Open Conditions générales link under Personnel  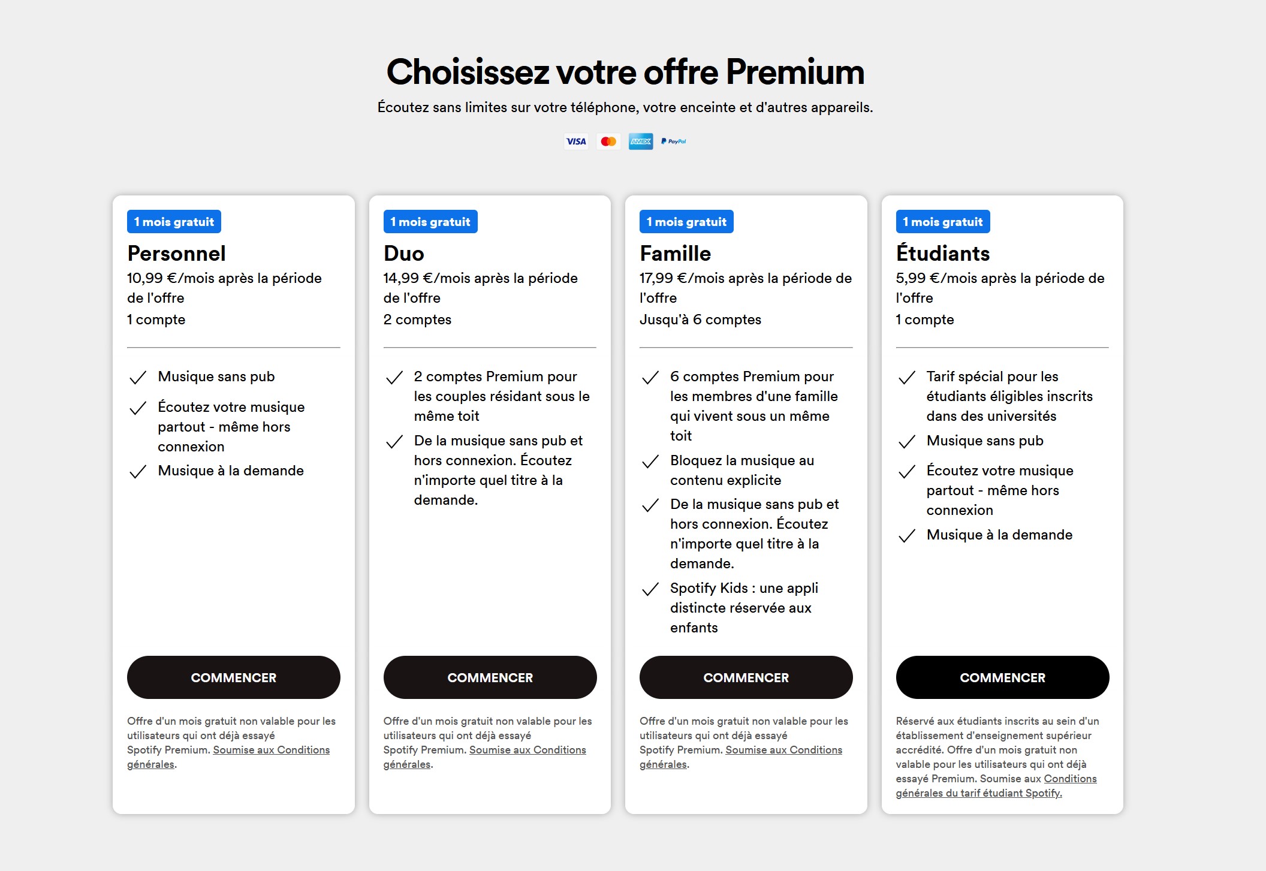tap(271, 750)
